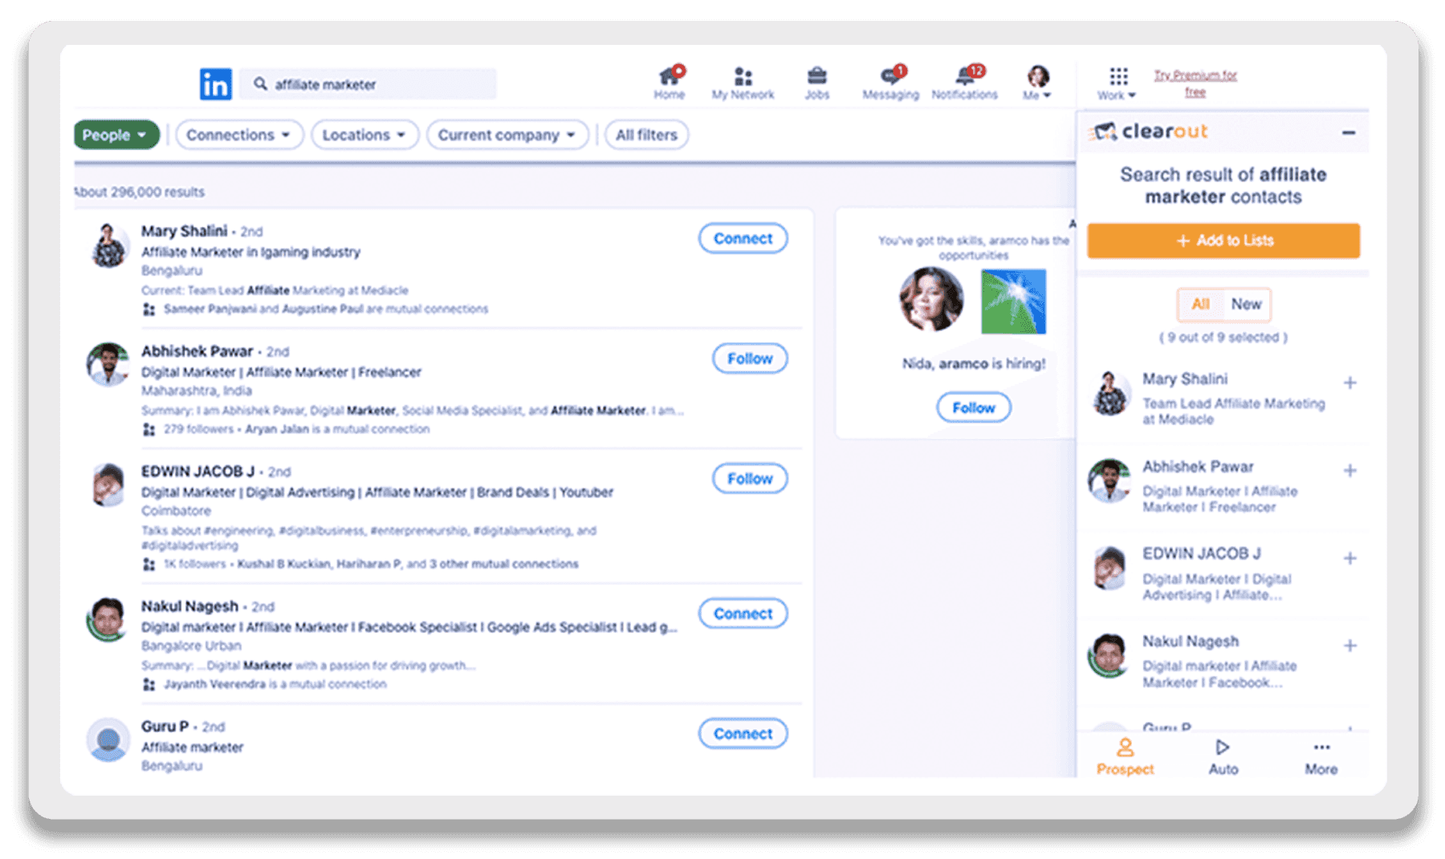Connect with Mary Shalini

pos(743,238)
